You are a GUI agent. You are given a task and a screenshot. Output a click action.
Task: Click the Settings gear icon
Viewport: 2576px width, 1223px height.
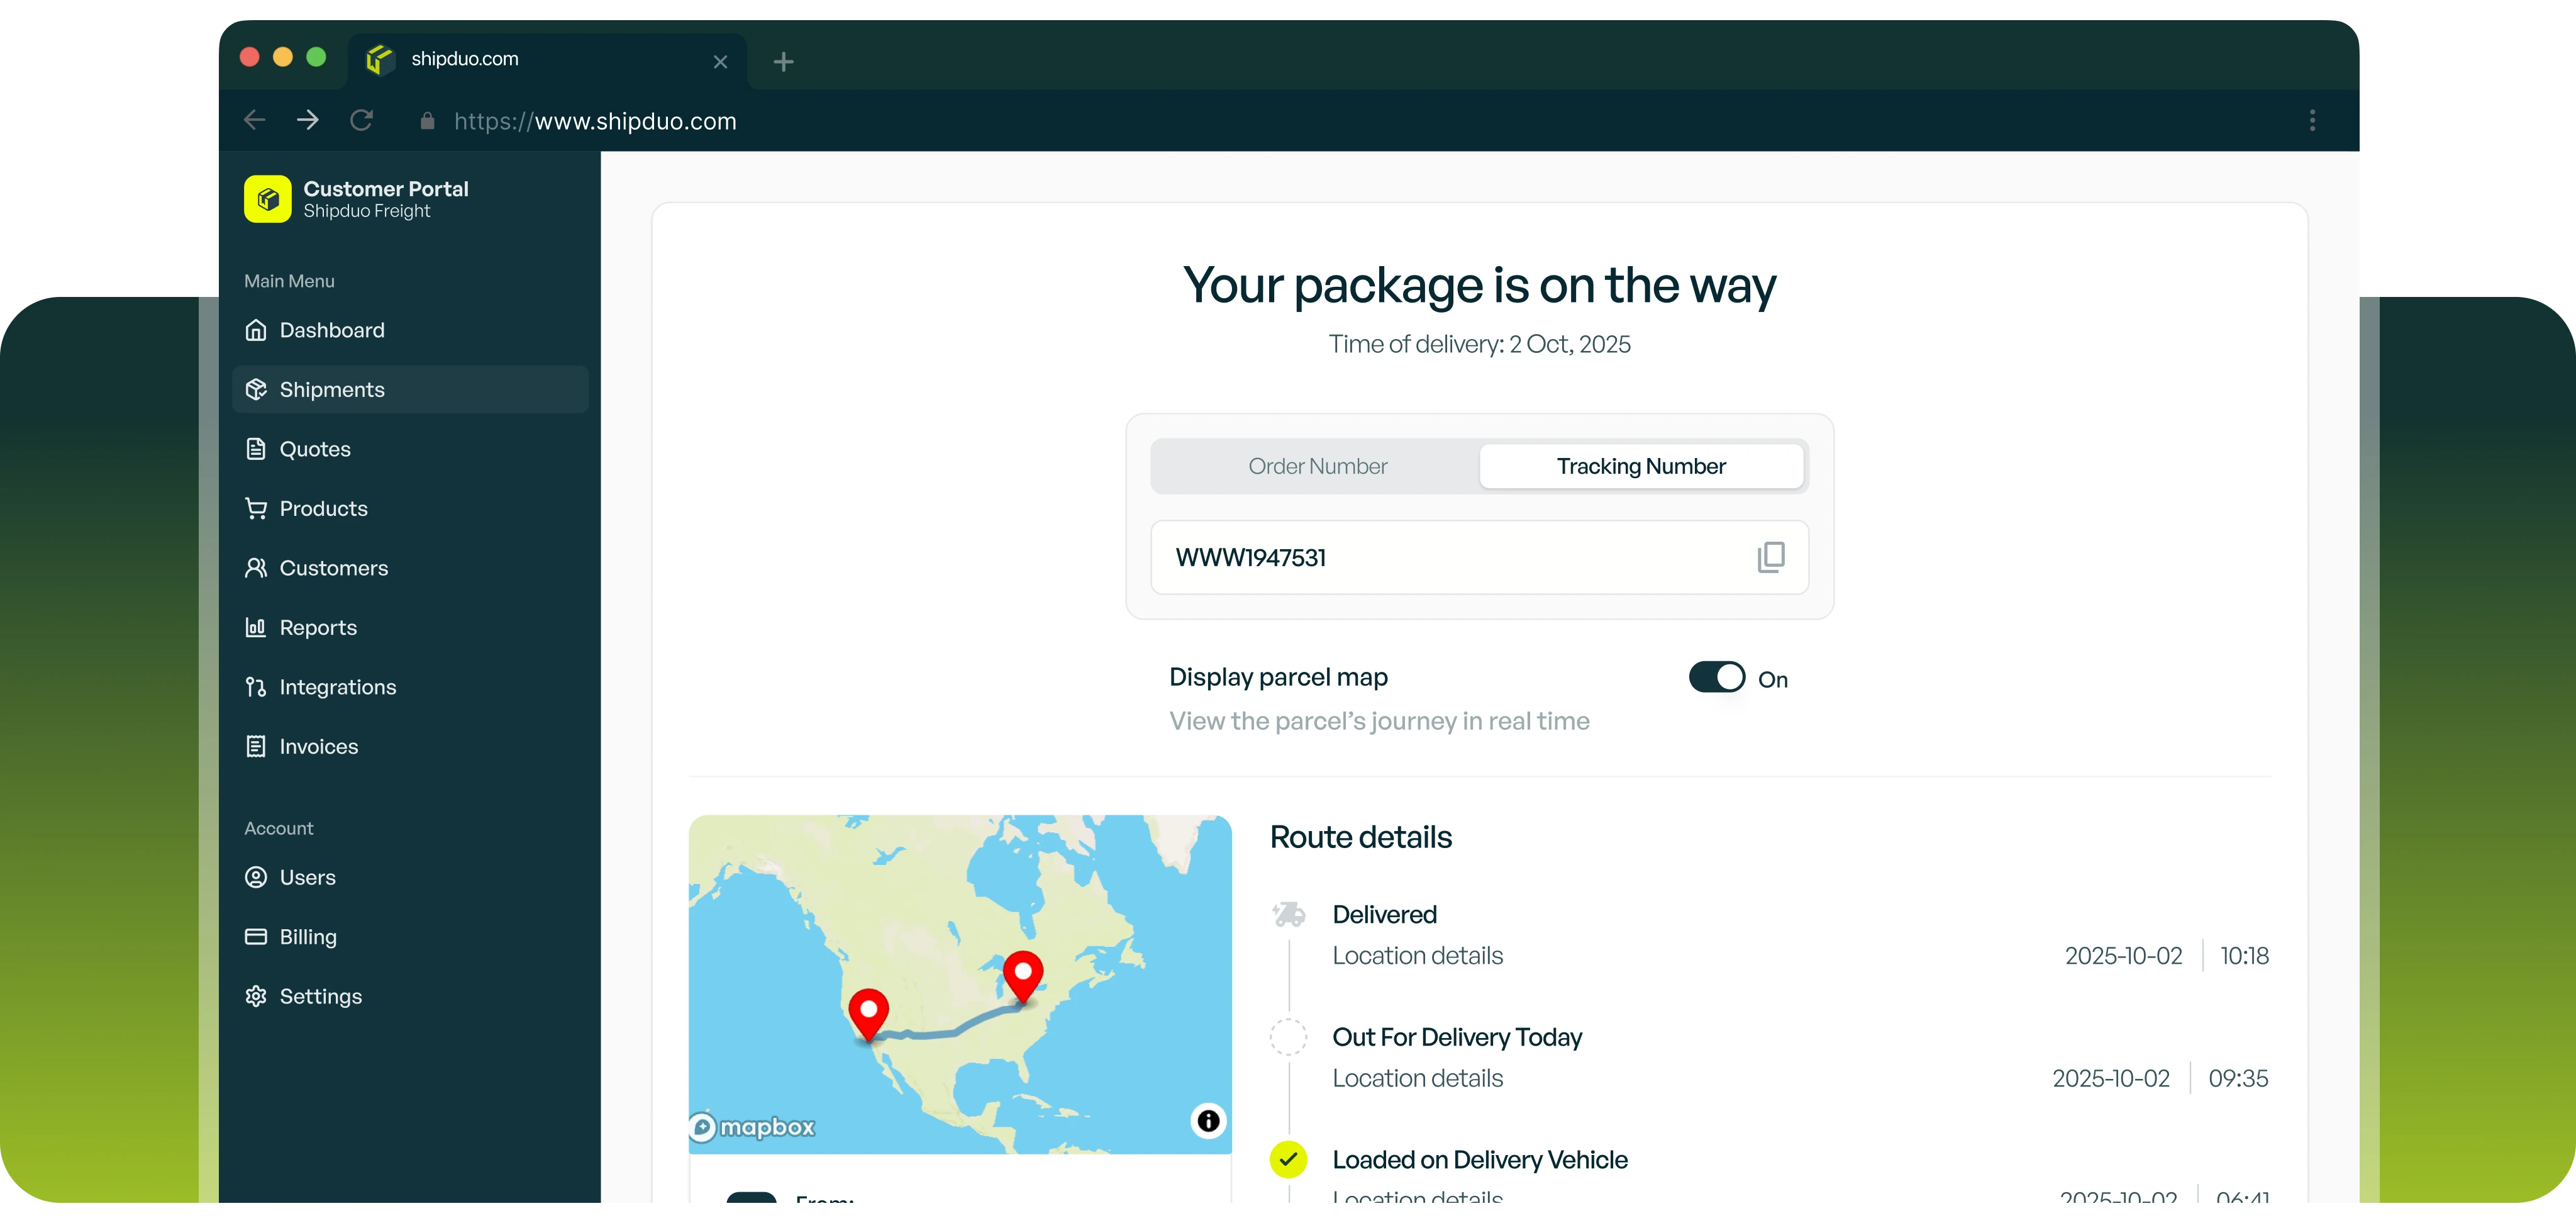click(x=256, y=996)
